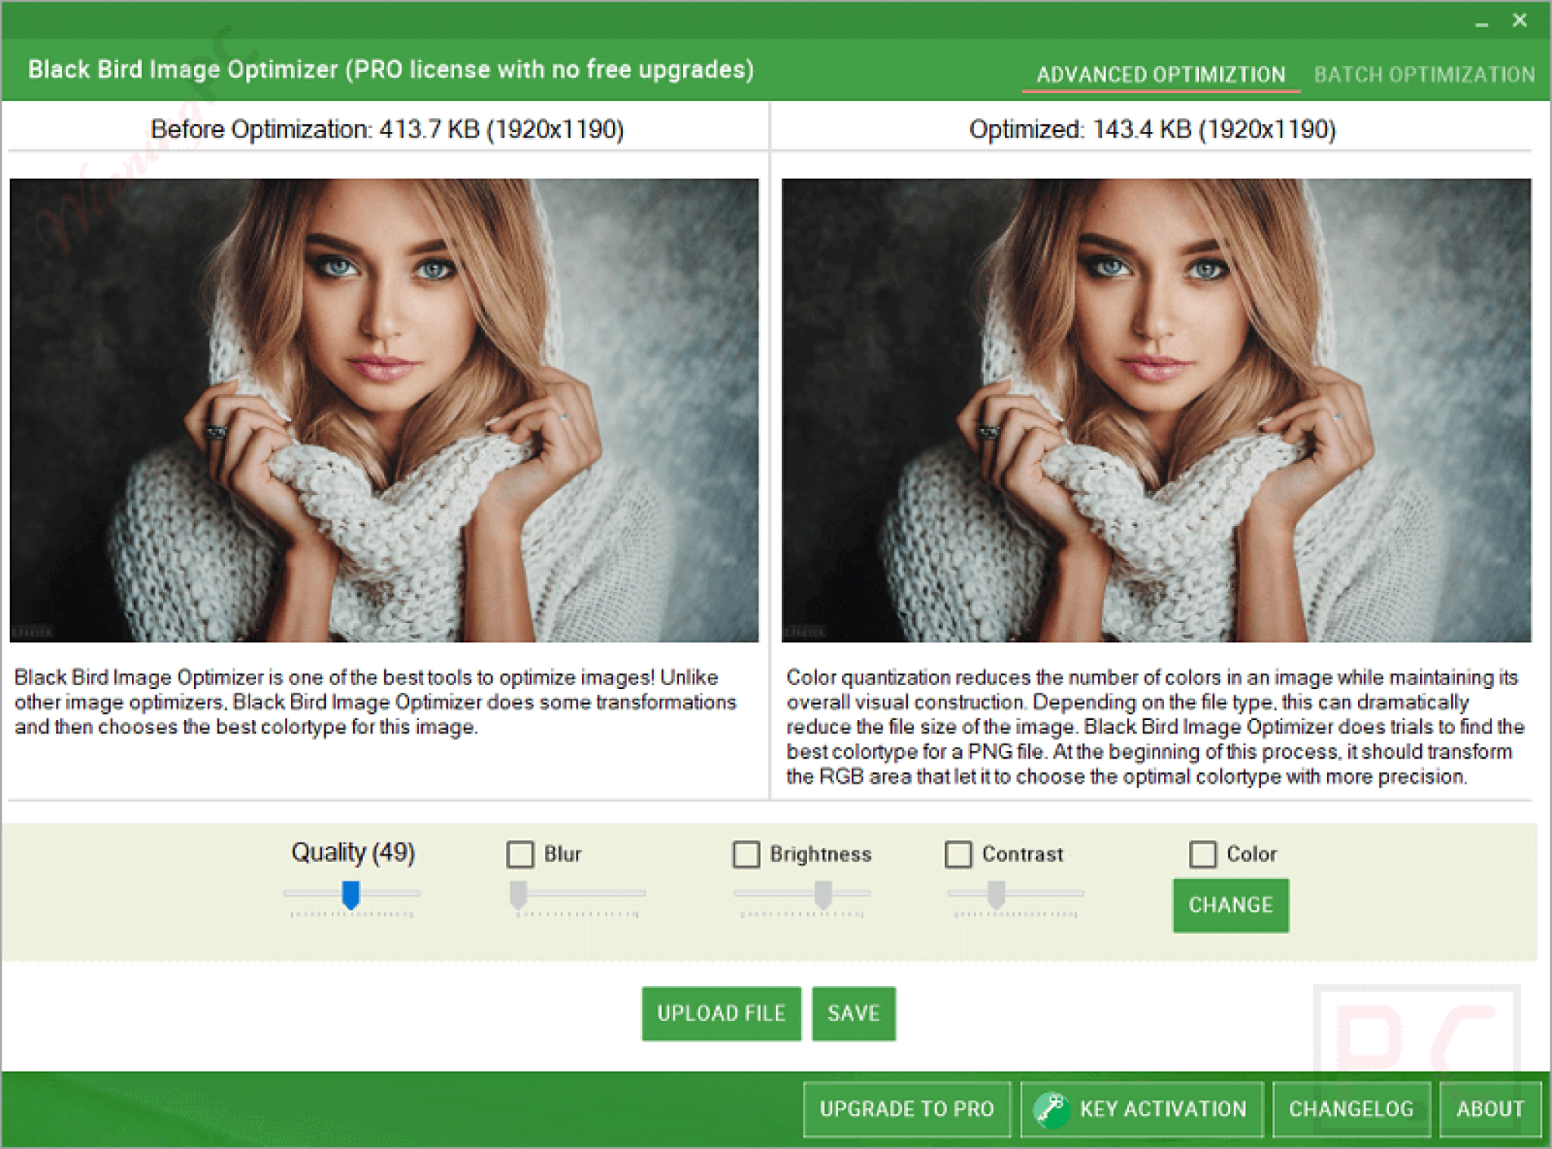
Task: Click the Blur slider handle
Action: (x=518, y=895)
